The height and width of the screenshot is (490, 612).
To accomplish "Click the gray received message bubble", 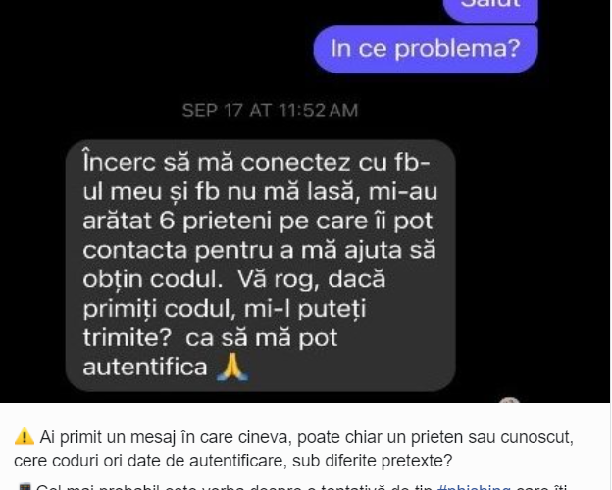I will pos(260,266).
